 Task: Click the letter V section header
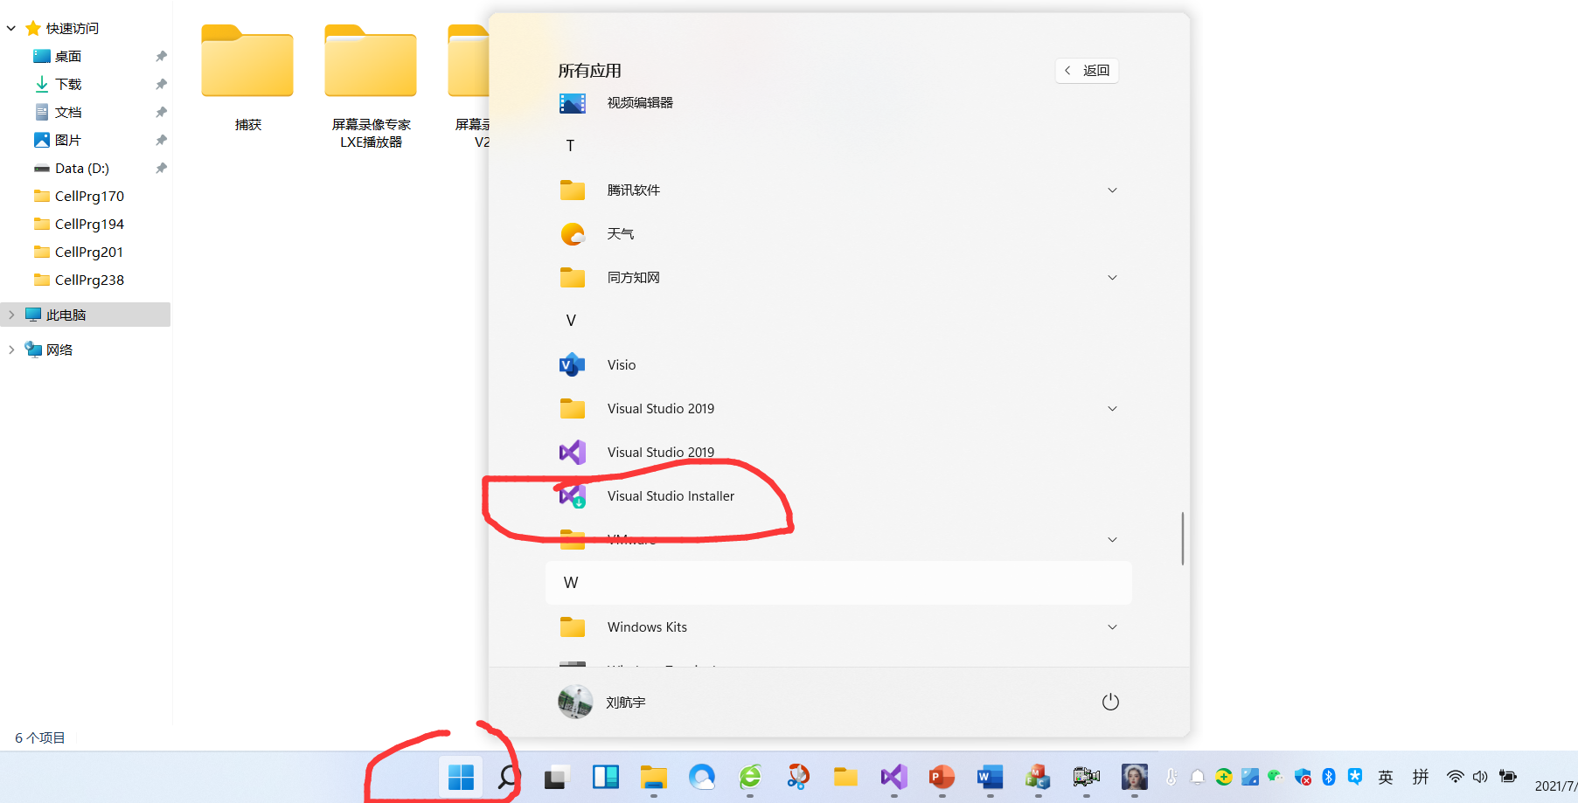838,321
